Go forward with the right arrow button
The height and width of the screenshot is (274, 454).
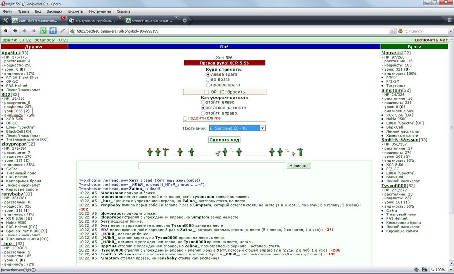coord(24,31)
